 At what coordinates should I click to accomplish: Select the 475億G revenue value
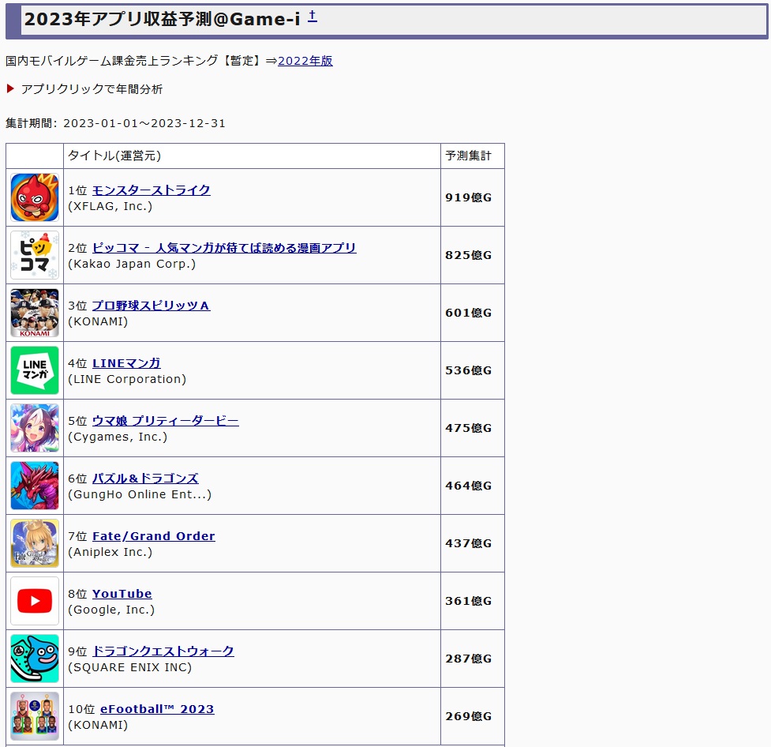click(469, 428)
